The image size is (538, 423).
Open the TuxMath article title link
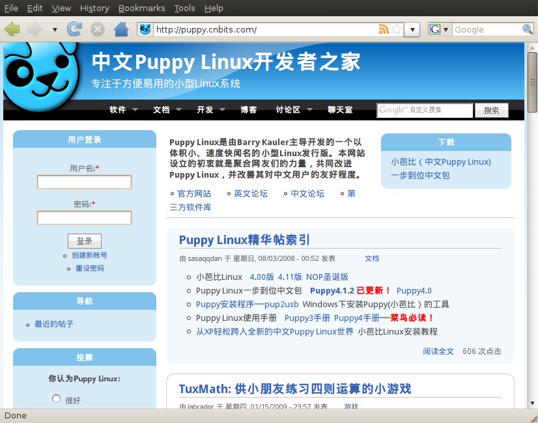pyautogui.click(x=295, y=389)
